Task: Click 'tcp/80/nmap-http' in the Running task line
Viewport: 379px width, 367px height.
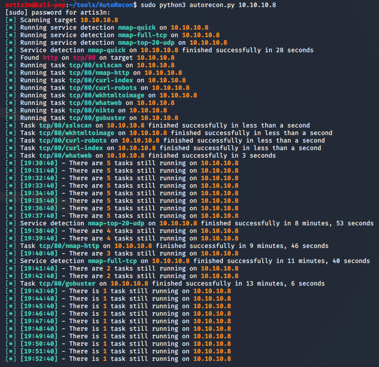Action: tap(99, 72)
